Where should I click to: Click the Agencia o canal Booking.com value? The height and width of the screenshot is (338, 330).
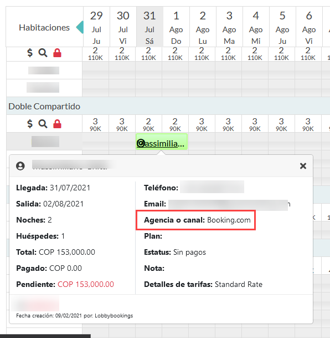pyautogui.click(x=229, y=220)
